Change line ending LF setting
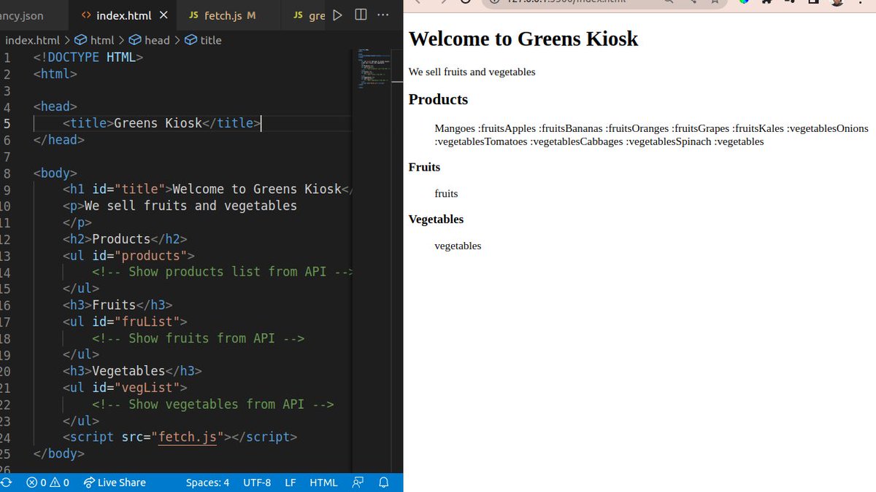Image resolution: width=876 pixels, height=492 pixels. [x=290, y=483]
